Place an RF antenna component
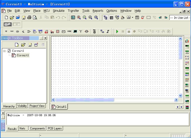This screenshot has width=191, height=138. tap(81, 31)
